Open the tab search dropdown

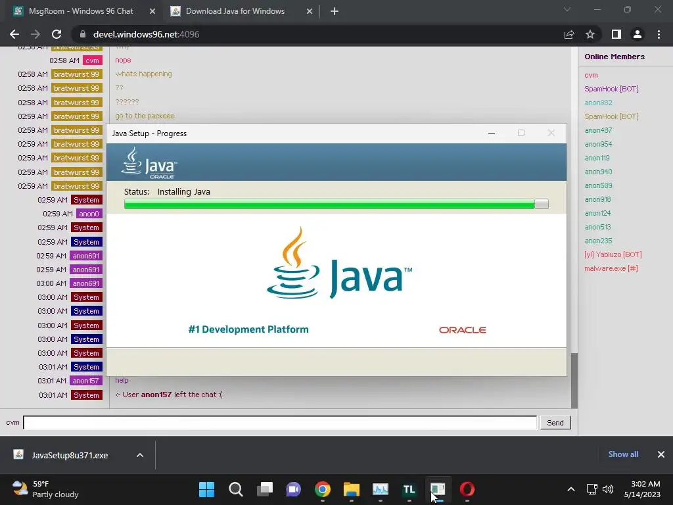point(567,9)
